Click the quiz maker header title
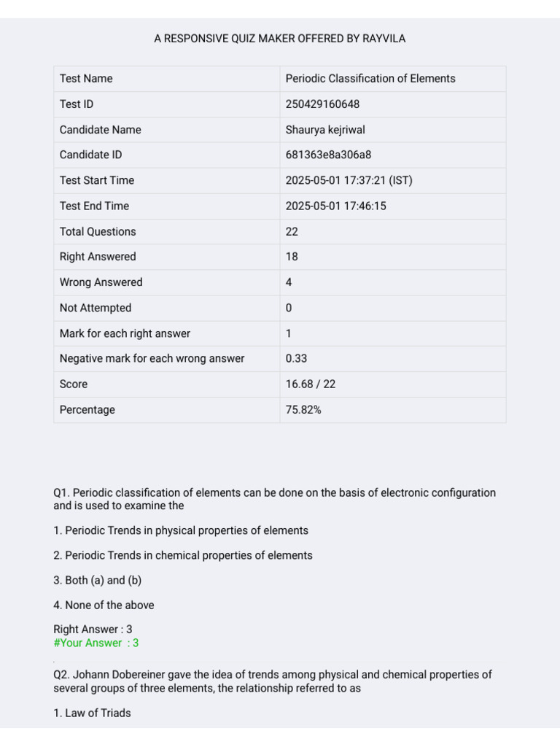This screenshot has height=747, width=560. (x=279, y=39)
